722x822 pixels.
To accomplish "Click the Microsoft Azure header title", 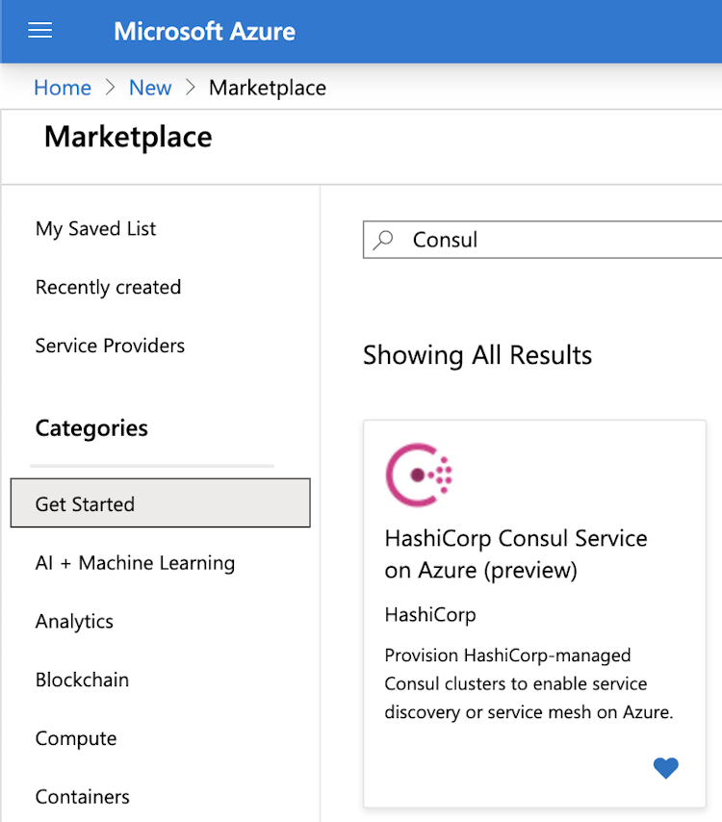I will pos(204,31).
